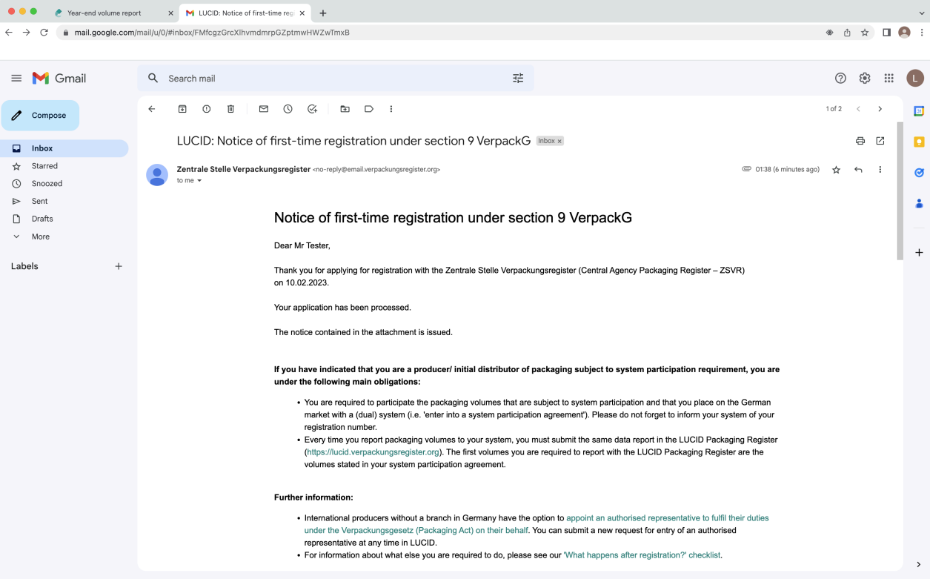Image resolution: width=930 pixels, height=579 pixels.
Task: Expand the 'to me' recipient details
Action: [x=199, y=181]
